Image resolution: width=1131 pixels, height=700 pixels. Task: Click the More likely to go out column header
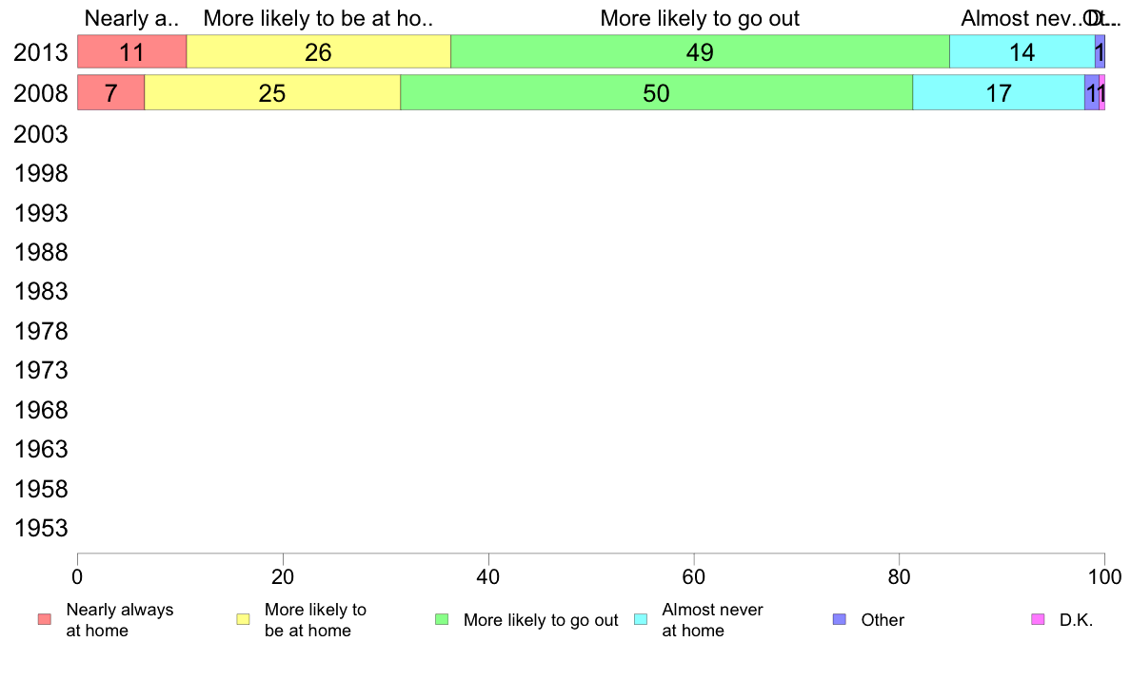(700, 18)
